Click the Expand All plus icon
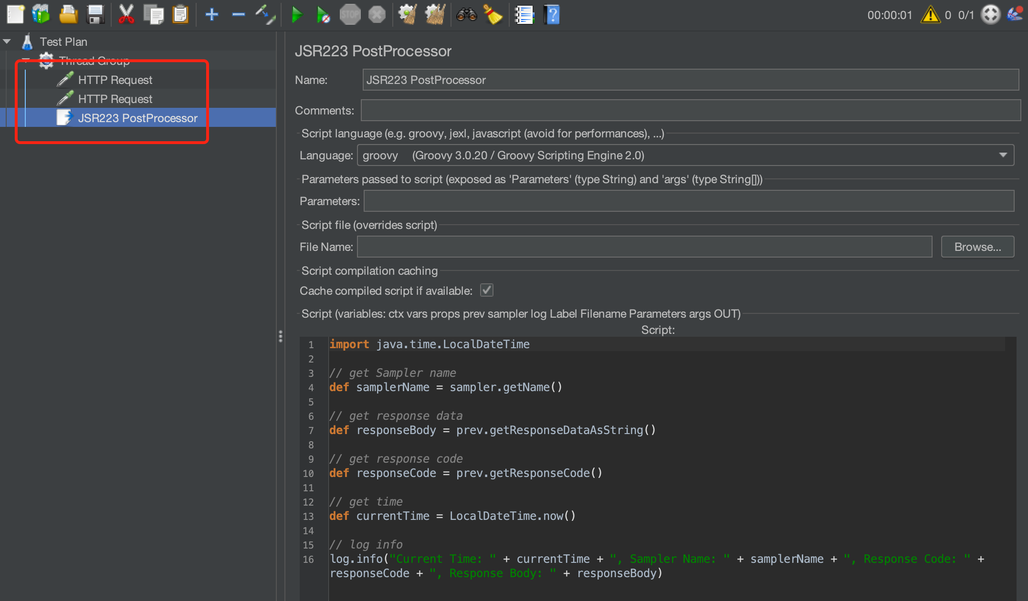 211,14
